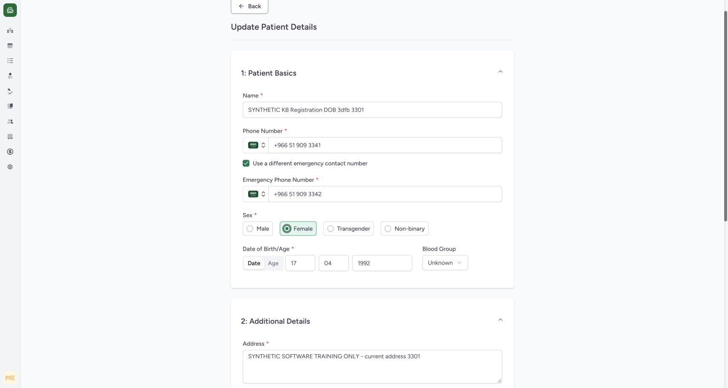Switch to Date tab for birth entry
The height and width of the screenshot is (388, 728).
click(x=254, y=263)
